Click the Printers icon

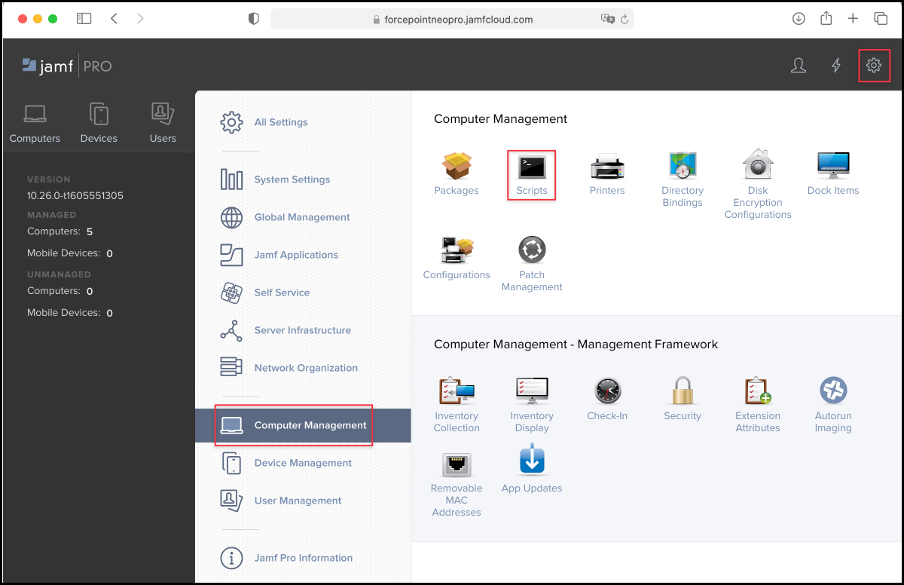607,167
